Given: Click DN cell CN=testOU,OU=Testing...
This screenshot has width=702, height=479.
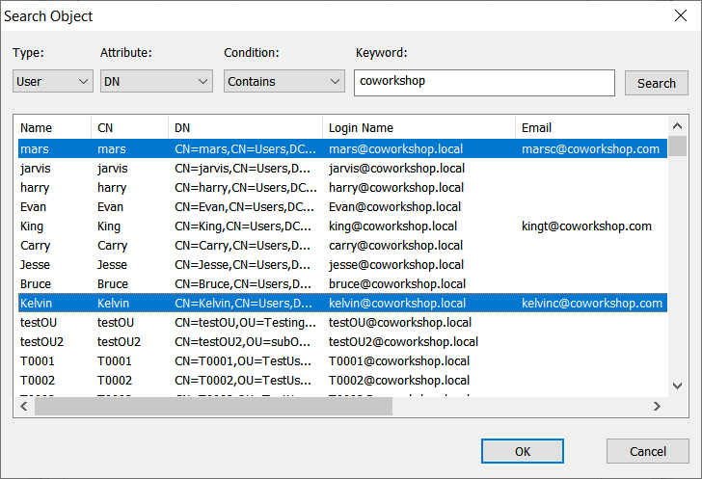Looking at the screenshot, I should [x=245, y=322].
